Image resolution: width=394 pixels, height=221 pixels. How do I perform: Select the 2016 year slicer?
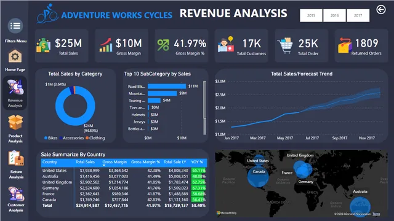pyautogui.click(x=334, y=15)
